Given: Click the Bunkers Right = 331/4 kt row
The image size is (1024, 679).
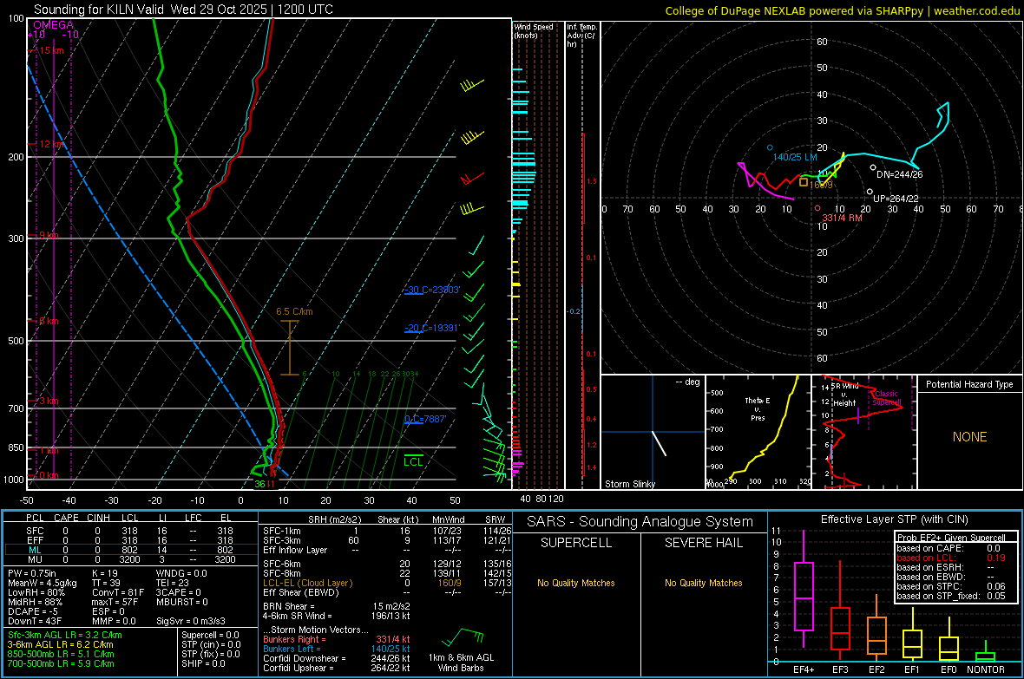Looking at the screenshot, I should (337, 639).
